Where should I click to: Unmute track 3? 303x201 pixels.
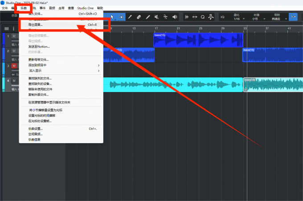pos(14,66)
